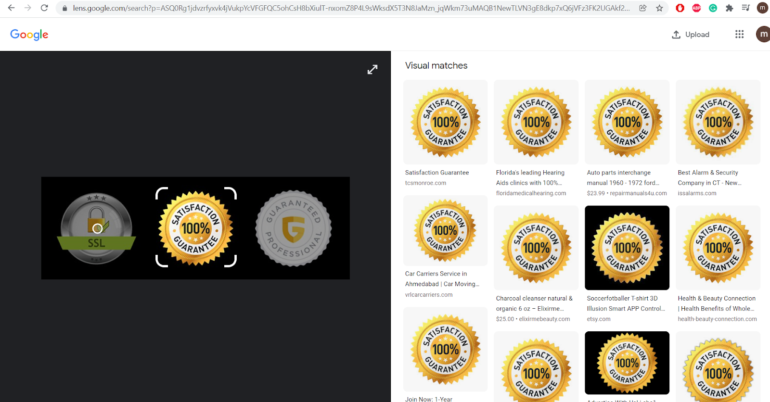Select the Guaranteed Professional grey seal
Viewport: 770px width, 402px height.
(294, 228)
